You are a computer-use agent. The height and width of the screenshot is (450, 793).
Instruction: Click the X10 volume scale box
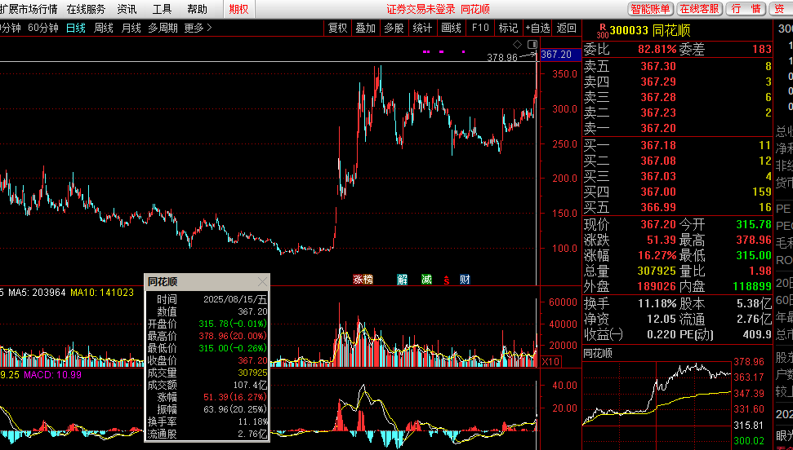pos(550,362)
